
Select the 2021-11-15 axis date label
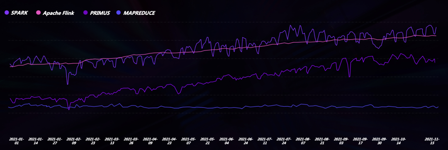[432, 141]
